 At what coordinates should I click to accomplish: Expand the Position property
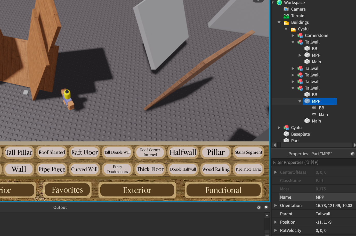click(x=276, y=222)
